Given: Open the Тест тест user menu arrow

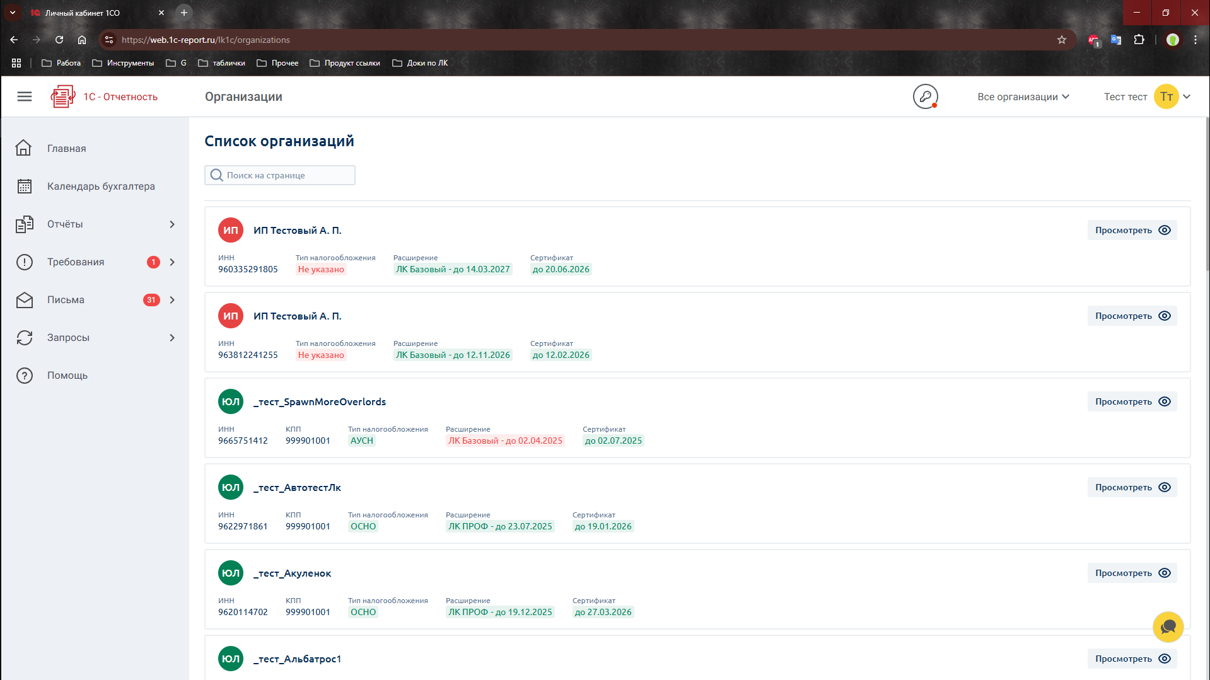Looking at the screenshot, I should point(1187,96).
